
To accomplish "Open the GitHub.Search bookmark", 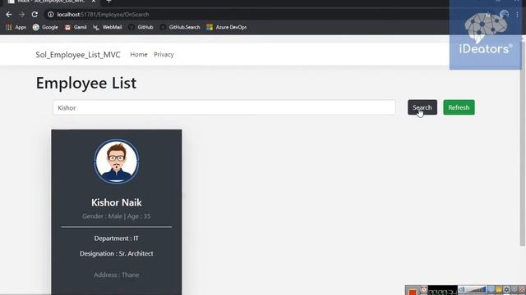I will point(180,27).
